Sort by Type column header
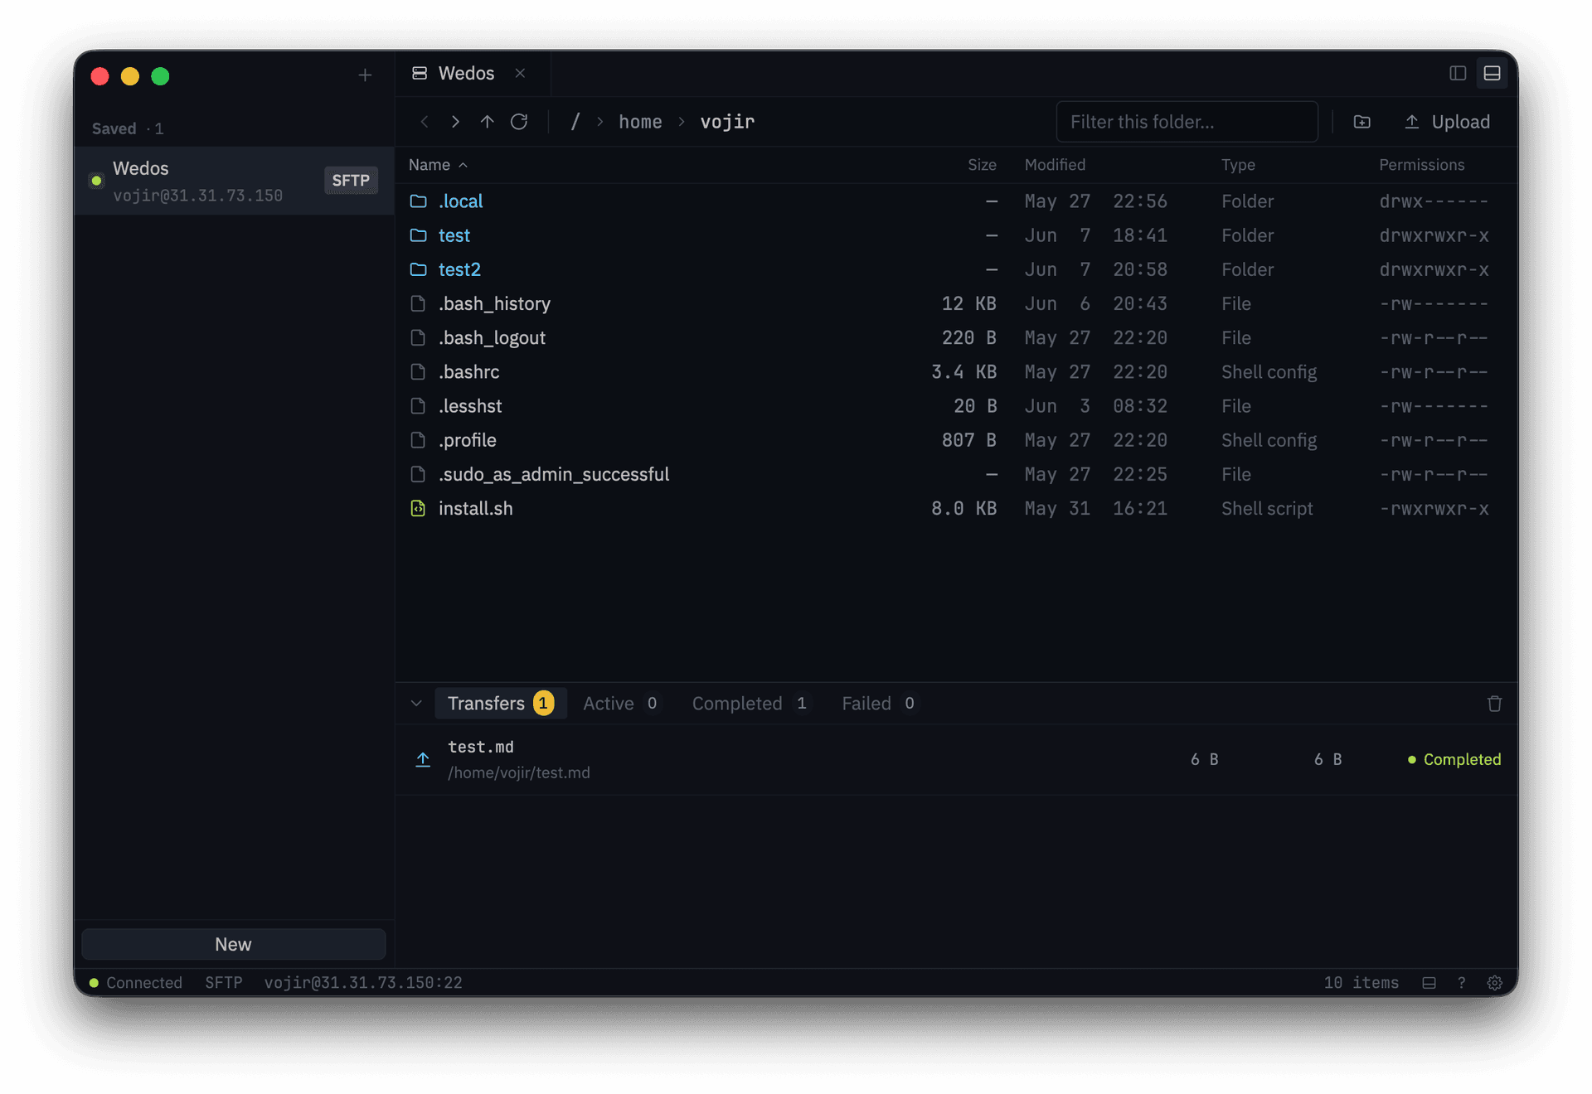This screenshot has height=1094, width=1592. [1238, 165]
